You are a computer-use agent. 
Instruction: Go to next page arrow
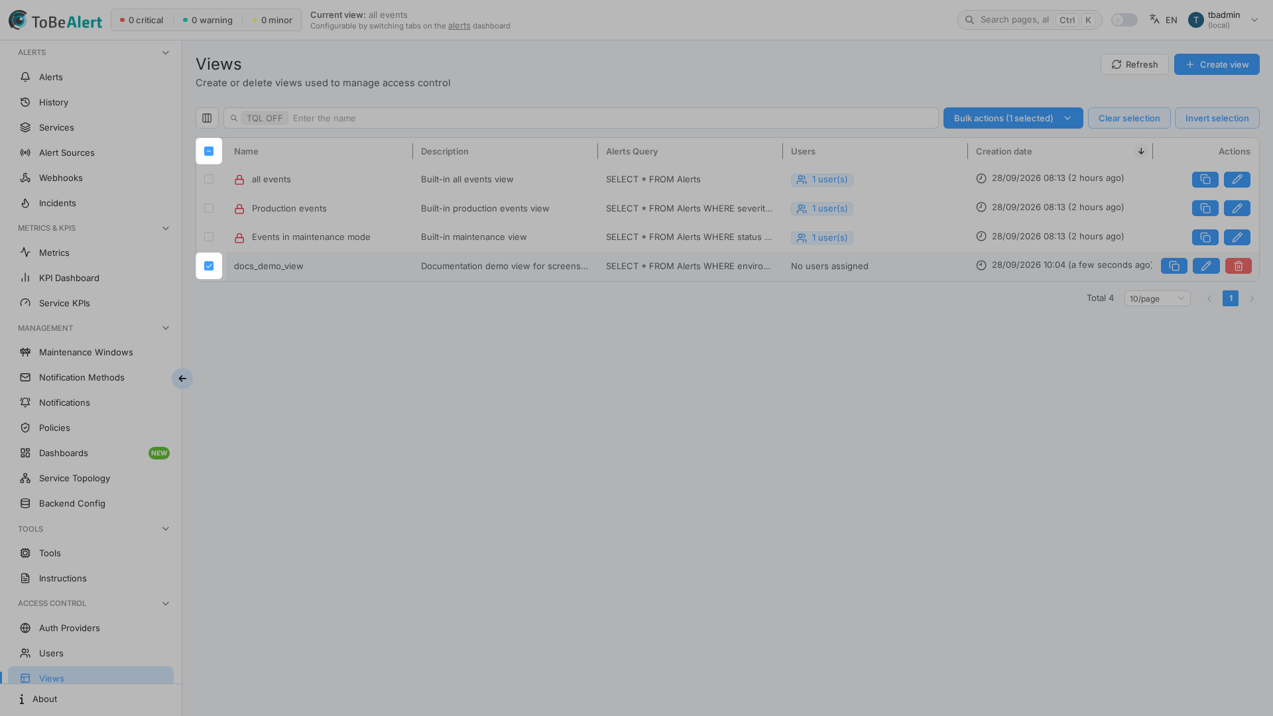[x=1252, y=298]
